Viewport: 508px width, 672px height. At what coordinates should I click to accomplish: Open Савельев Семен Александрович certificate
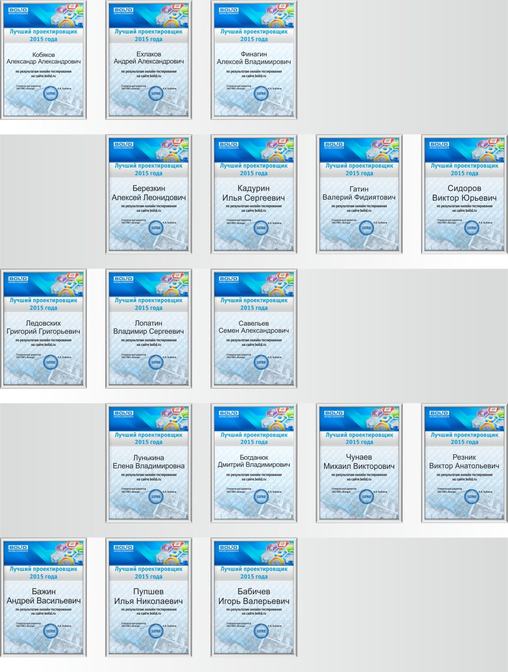pos(253,329)
